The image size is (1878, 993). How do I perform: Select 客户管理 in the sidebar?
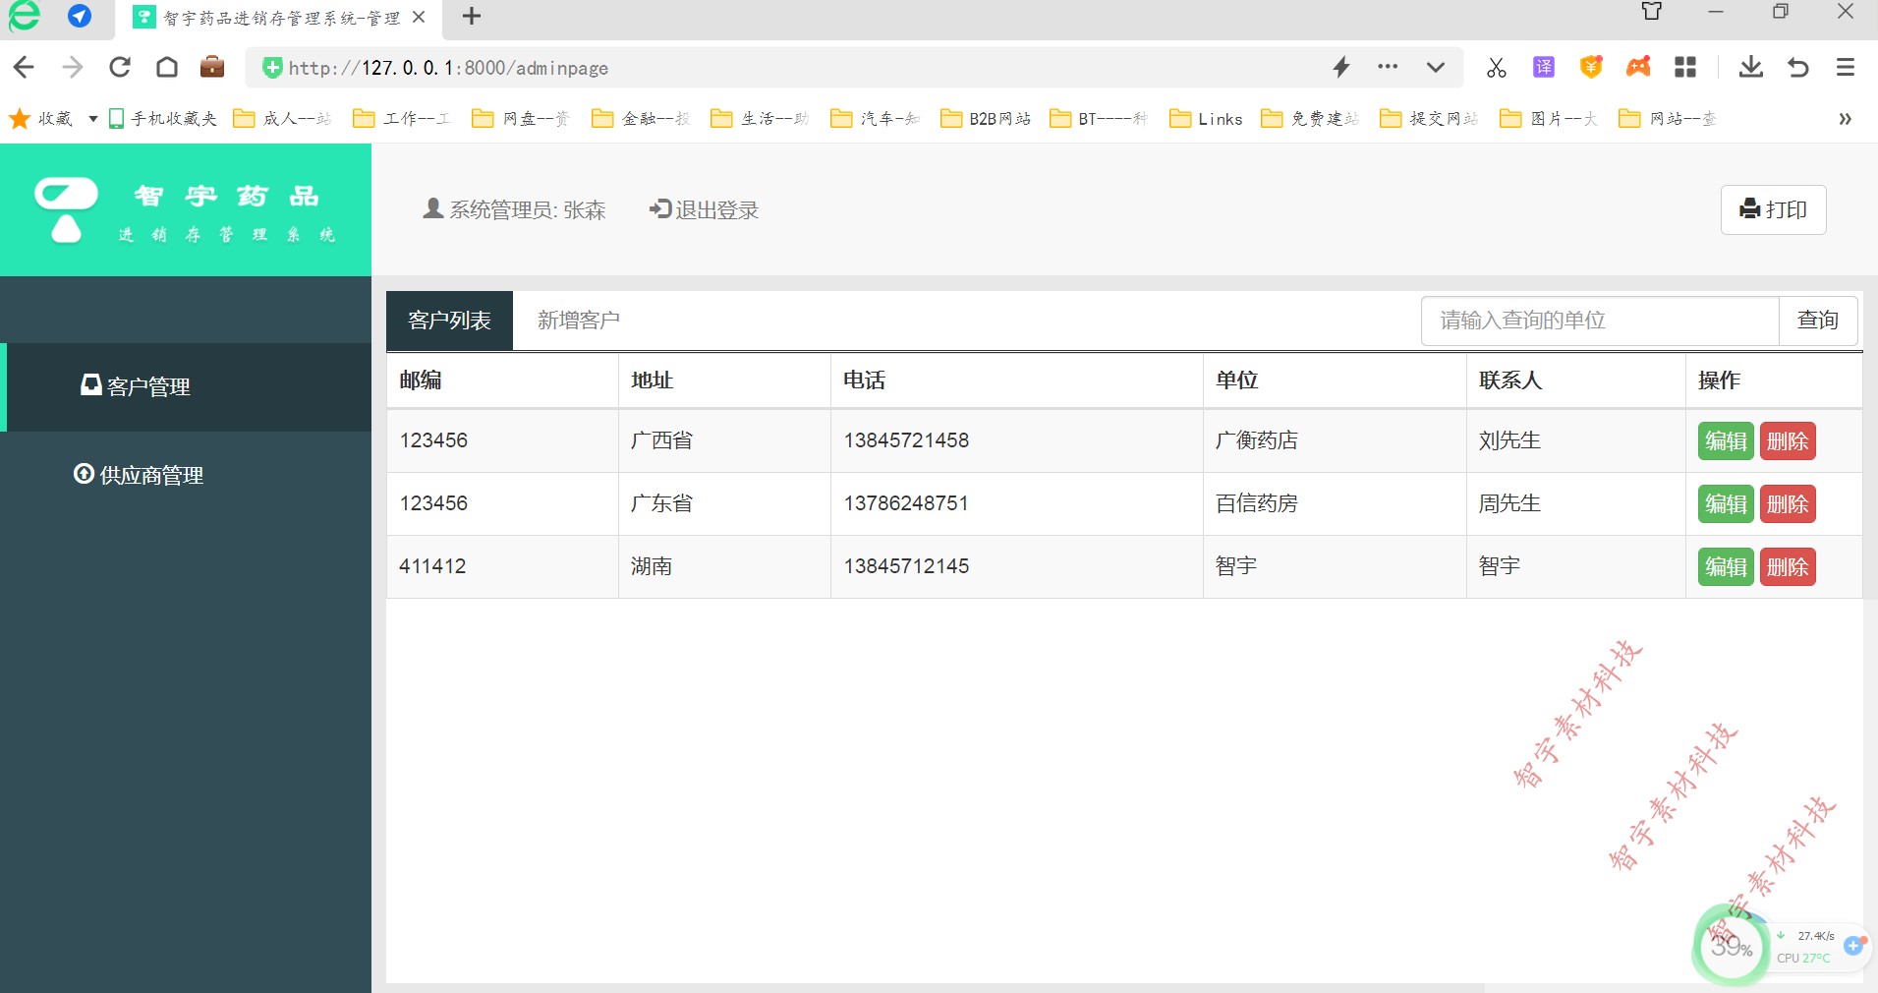tap(186, 386)
